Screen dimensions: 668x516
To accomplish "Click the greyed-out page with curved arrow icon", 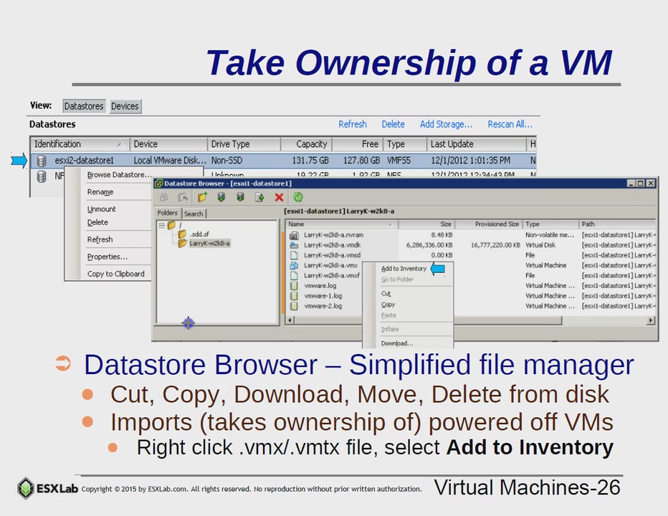I will [183, 197].
